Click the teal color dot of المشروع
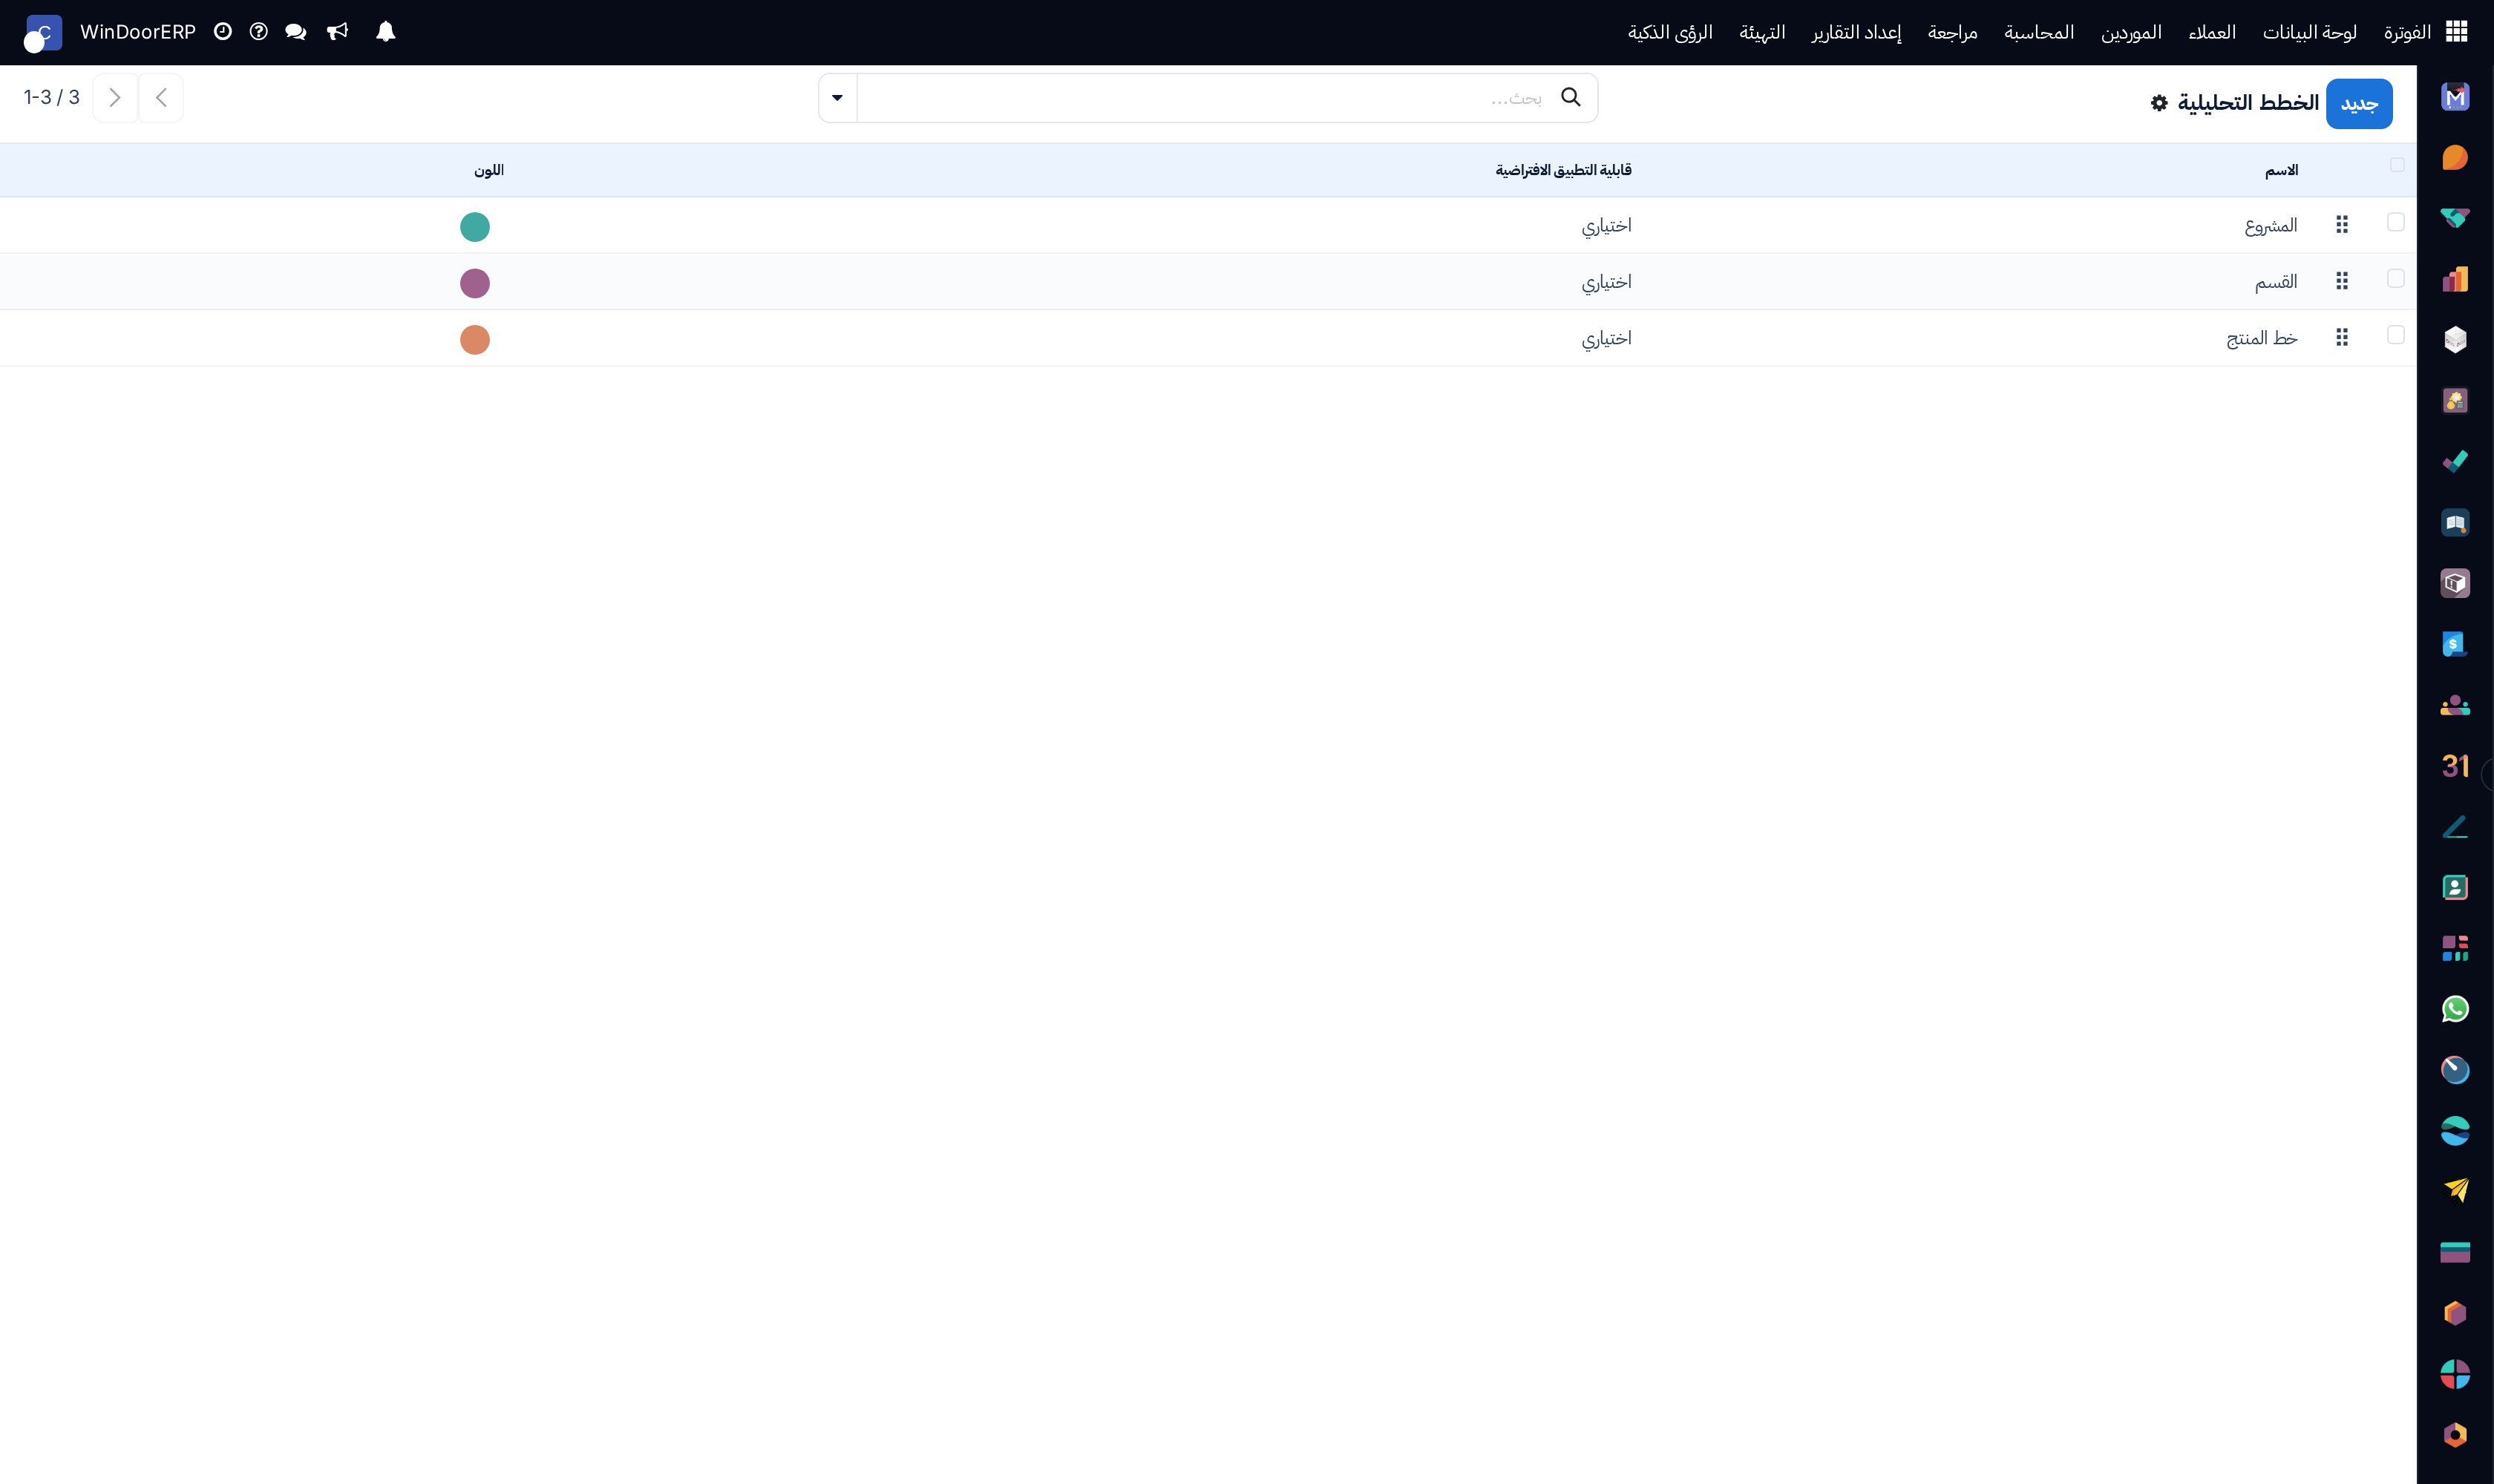2494x1484 pixels. tap(475, 227)
